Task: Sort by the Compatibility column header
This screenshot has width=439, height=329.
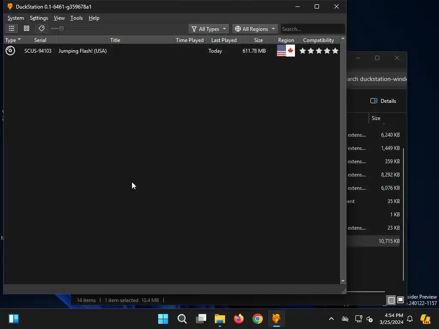Action: click(x=319, y=40)
